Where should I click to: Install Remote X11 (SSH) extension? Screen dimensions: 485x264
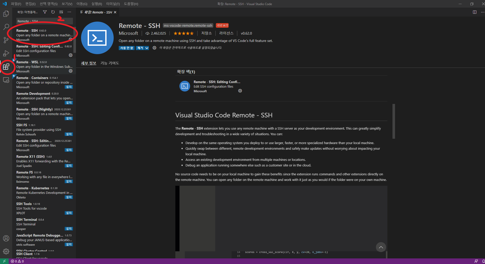pos(69,166)
